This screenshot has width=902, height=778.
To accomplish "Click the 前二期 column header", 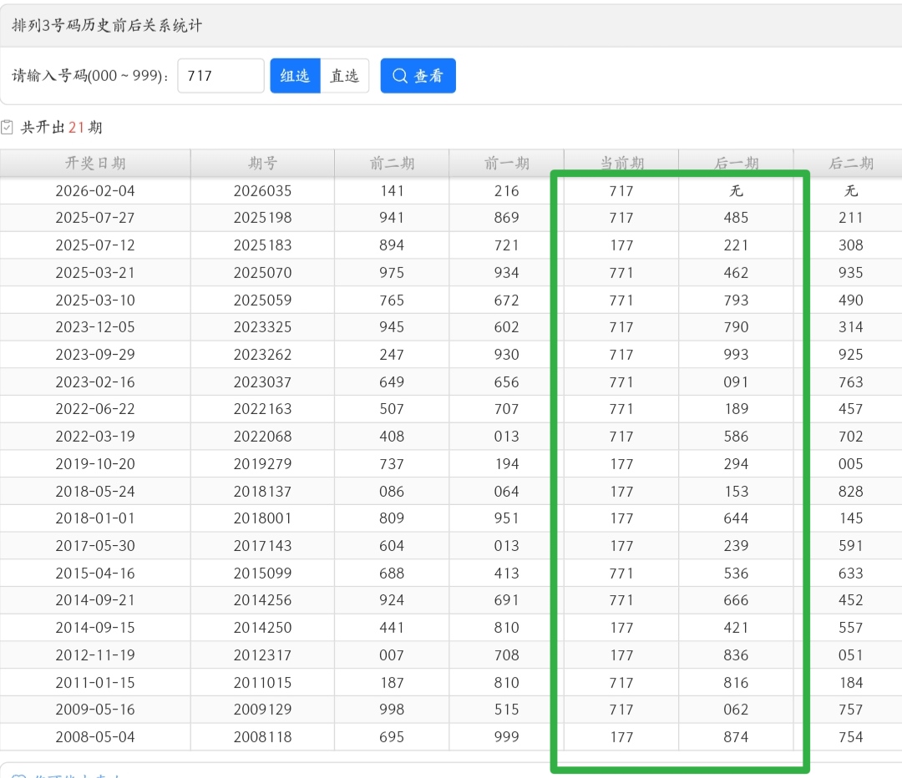I will pos(391,163).
